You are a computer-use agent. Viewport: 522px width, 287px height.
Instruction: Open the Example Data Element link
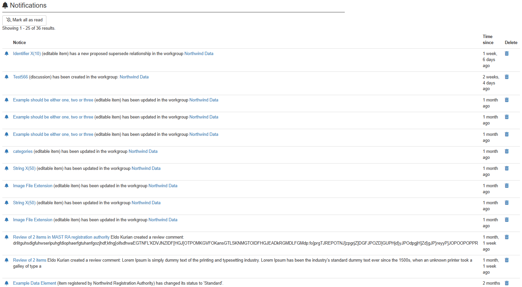pyautogui.click(x=34, y=283)
